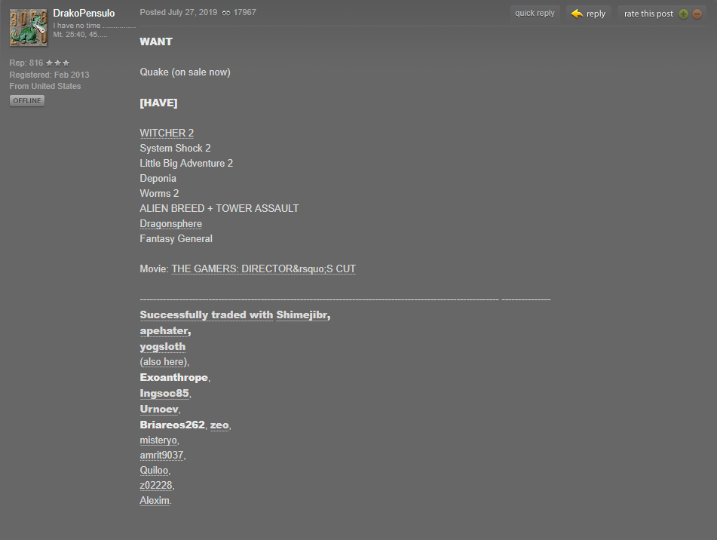
Task: Open the yogsloth trade link
Action: click(163, 347)
